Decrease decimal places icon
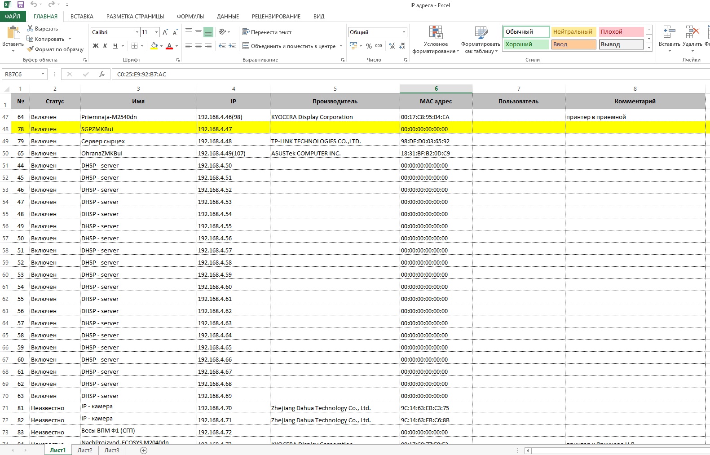The width and height of the screenshot is (710, 455). (x=402, y=46)
